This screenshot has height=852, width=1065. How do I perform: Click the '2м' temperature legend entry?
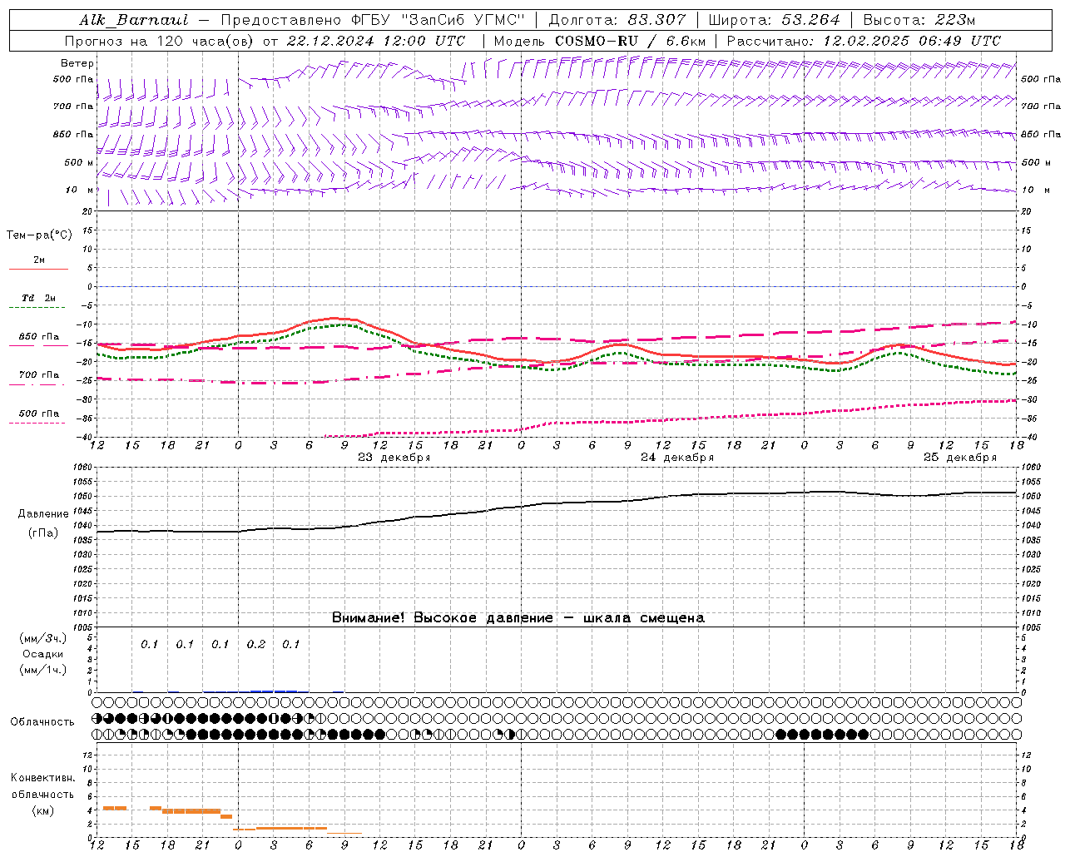[38, 260]
